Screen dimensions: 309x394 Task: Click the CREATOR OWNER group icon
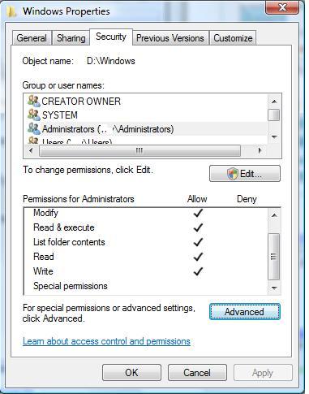(x=34, y=101)
